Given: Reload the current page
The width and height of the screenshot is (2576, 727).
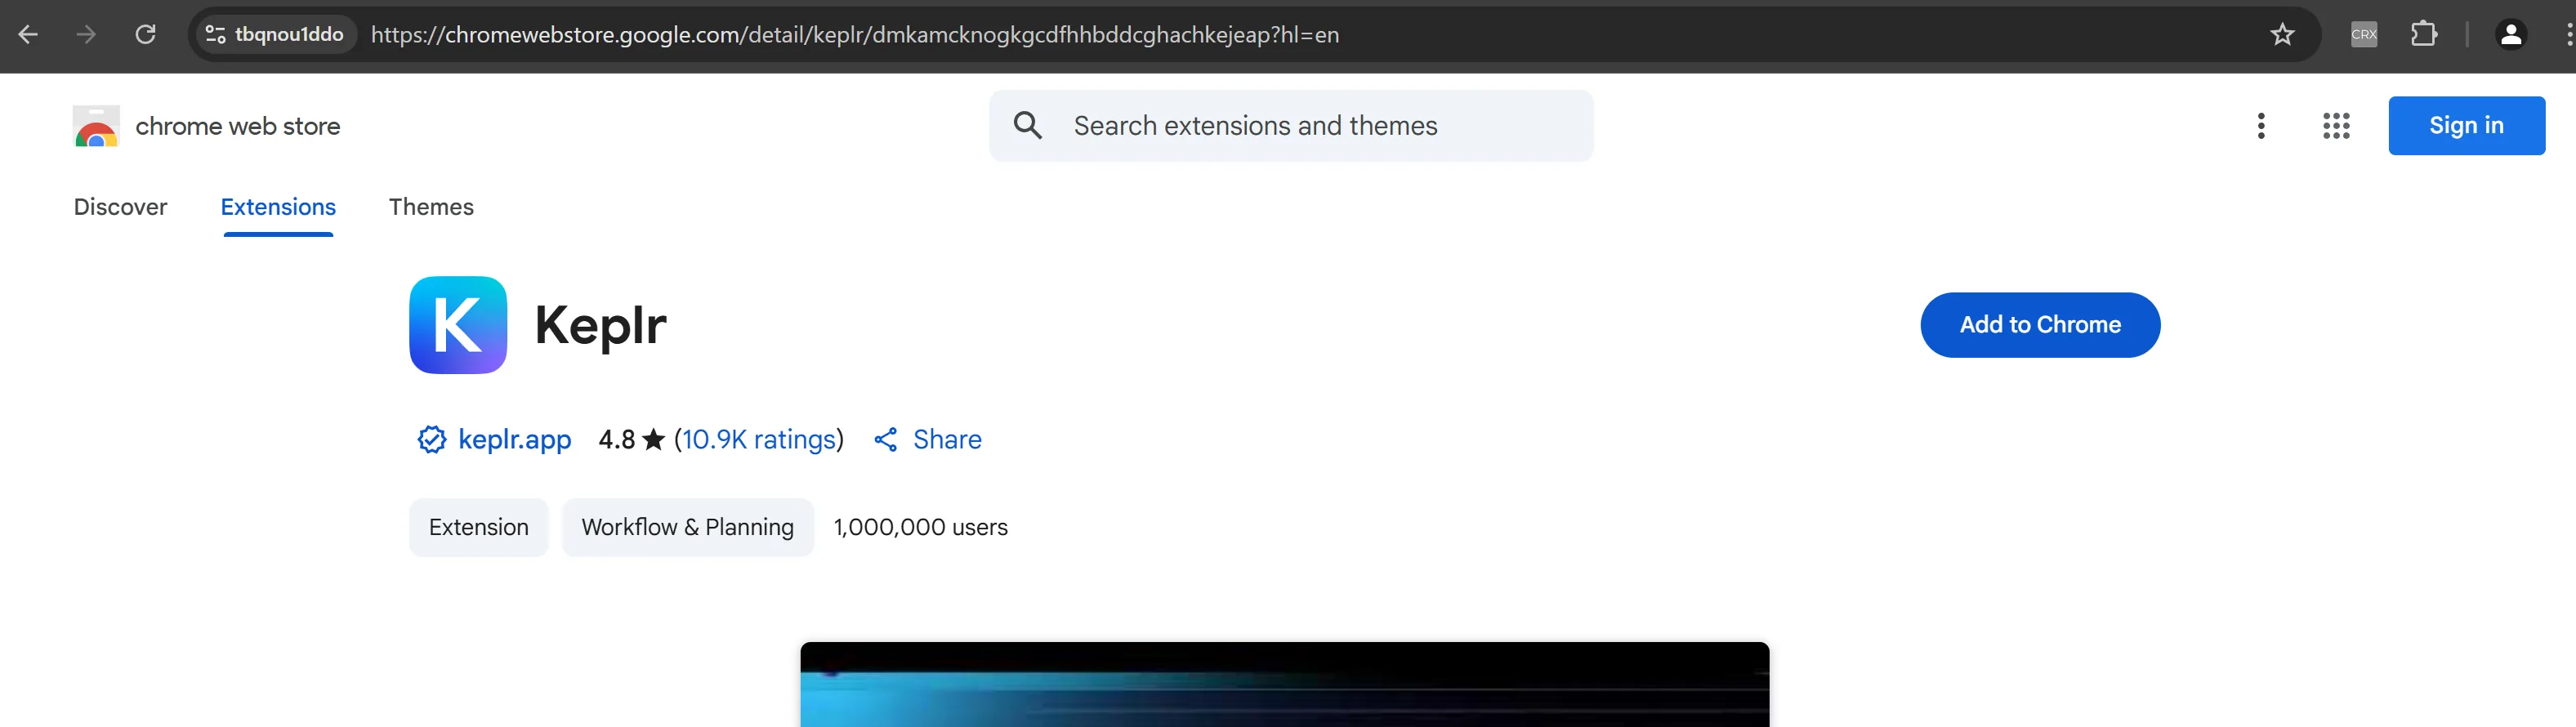Looking at the screenshot, I should [146, 35].
